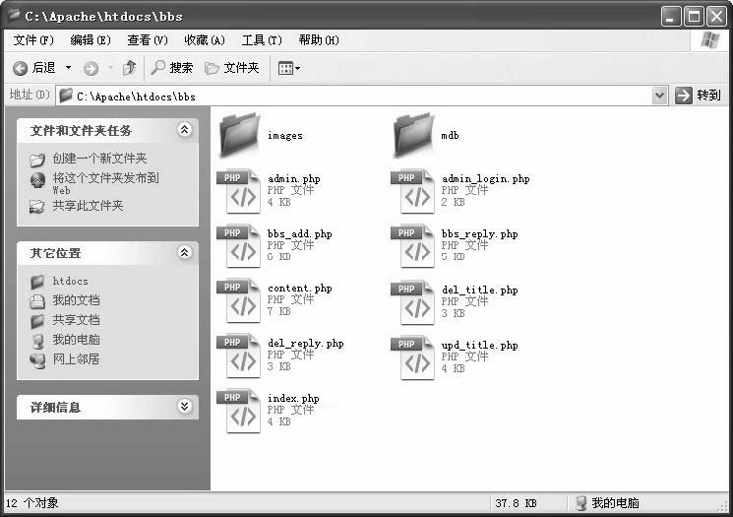Collapse the 其它位置 panel

pyautogui.click(x=185, y=252)
